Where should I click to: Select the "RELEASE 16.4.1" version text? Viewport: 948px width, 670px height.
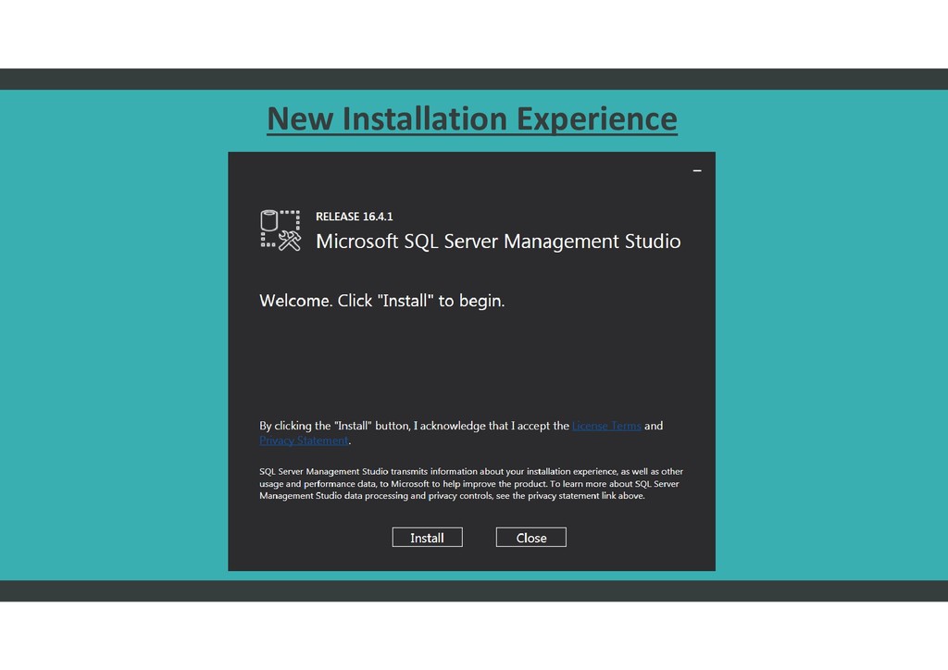tap(355, 217)
